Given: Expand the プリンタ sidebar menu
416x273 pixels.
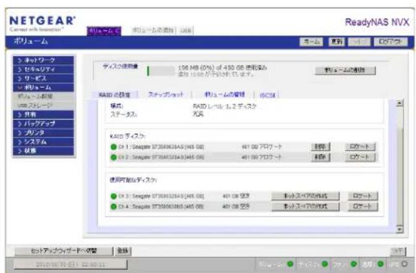Looking at the screenshot, I should tap(43, 133).
